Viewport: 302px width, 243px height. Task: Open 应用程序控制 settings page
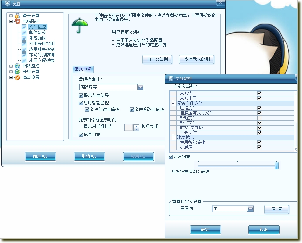42,49
